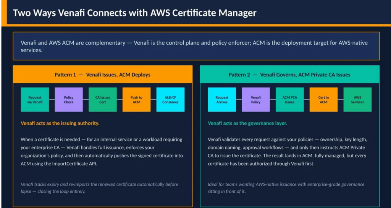Viewport: 391px width, 208px height.
Task: Click the 'Venafi Policy' flow box
Action: [x=256, y=99]
